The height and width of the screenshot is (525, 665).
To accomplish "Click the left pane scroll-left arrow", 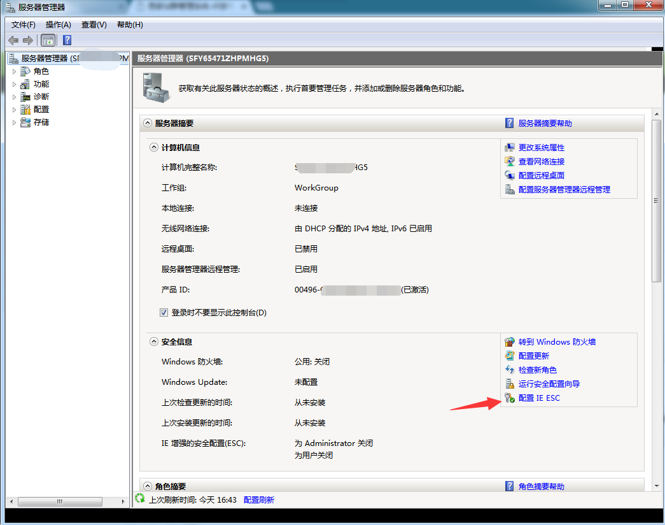I will tap(11, 501).
